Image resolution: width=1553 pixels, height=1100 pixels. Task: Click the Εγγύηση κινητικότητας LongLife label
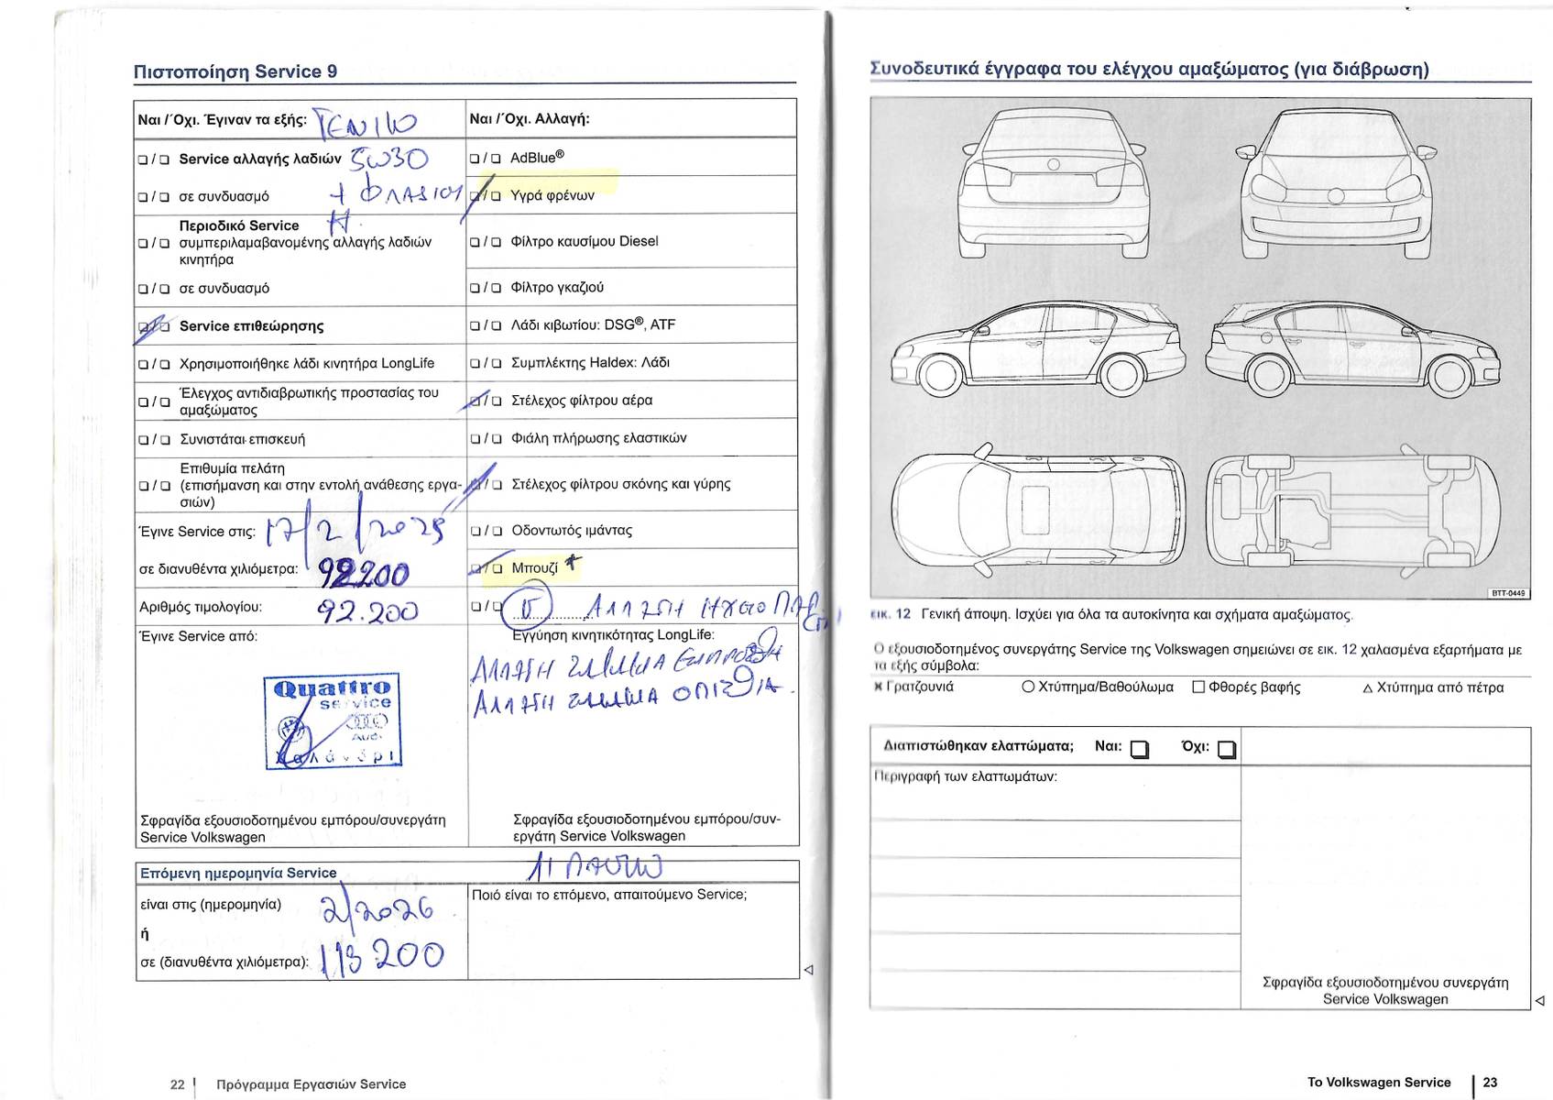(613, 634)
